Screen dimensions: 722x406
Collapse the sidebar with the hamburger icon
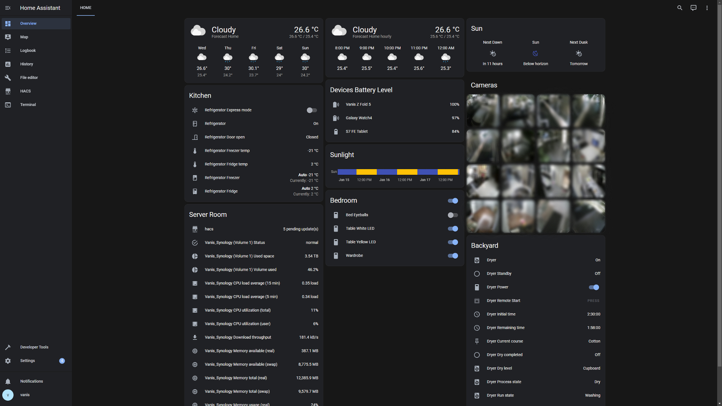coord(8,8)
